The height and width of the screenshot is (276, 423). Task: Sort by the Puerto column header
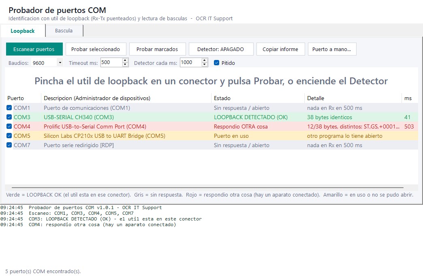[x=23, y=98]
